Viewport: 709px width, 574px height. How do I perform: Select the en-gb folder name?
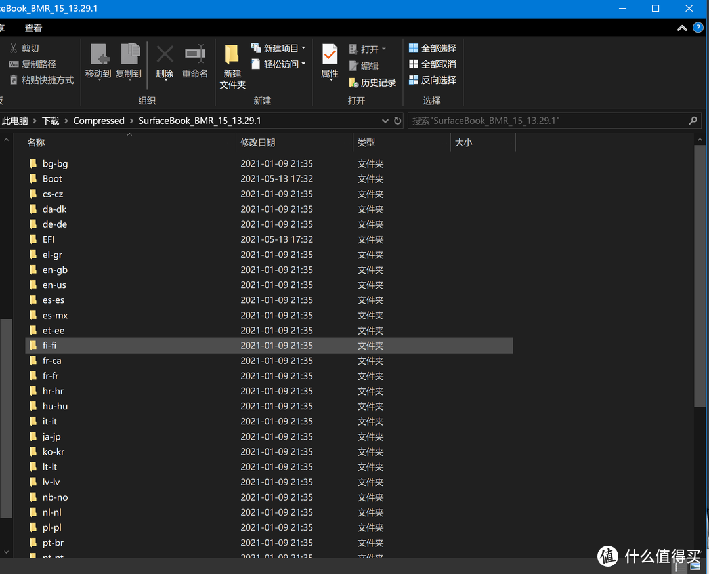point(55,270)
